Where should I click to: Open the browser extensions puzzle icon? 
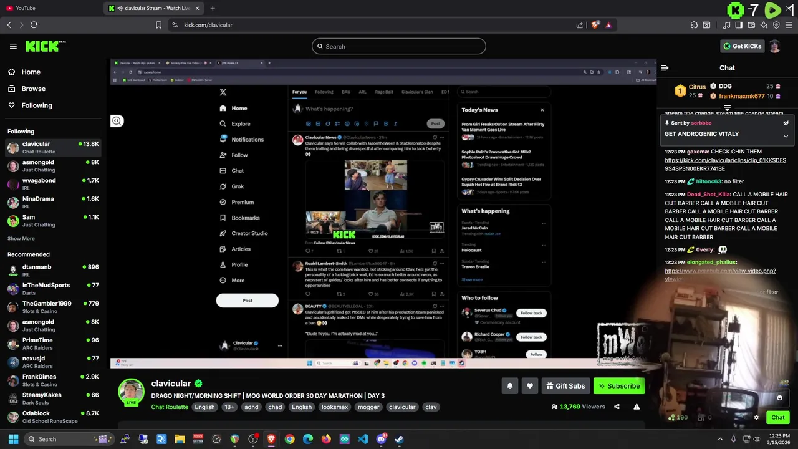tap(694, 25)
